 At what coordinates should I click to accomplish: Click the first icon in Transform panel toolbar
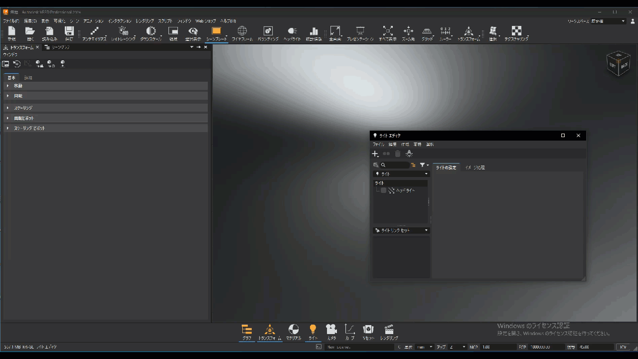pos(6,64)
